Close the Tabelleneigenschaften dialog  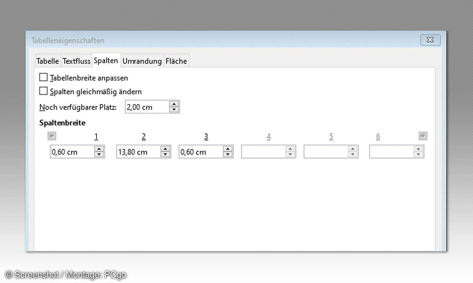430,40
